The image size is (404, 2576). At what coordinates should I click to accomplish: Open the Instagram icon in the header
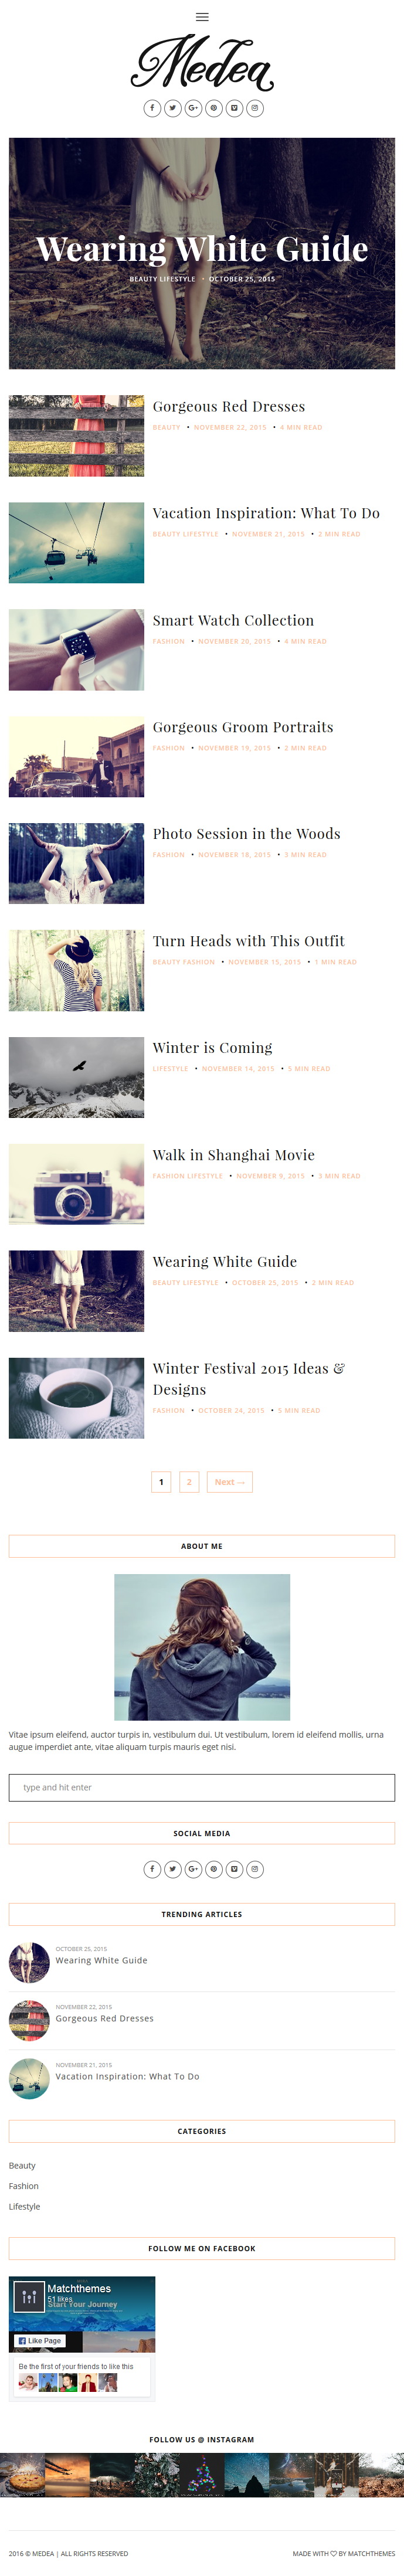[255, 108]
